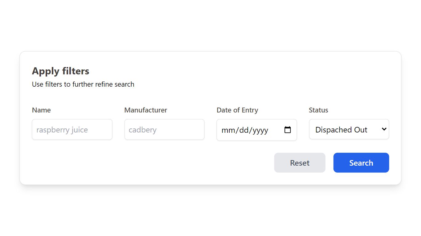Click the Status field label

coord(318,110)
